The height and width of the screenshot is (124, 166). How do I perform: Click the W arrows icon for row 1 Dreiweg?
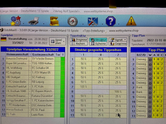click(150, 60)
